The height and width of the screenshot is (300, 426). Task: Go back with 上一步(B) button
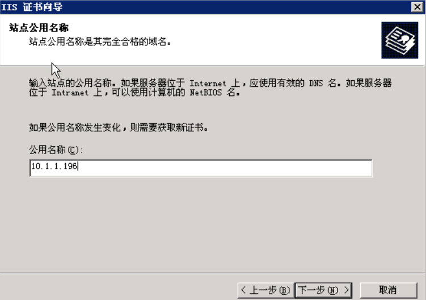coord(265,290)
